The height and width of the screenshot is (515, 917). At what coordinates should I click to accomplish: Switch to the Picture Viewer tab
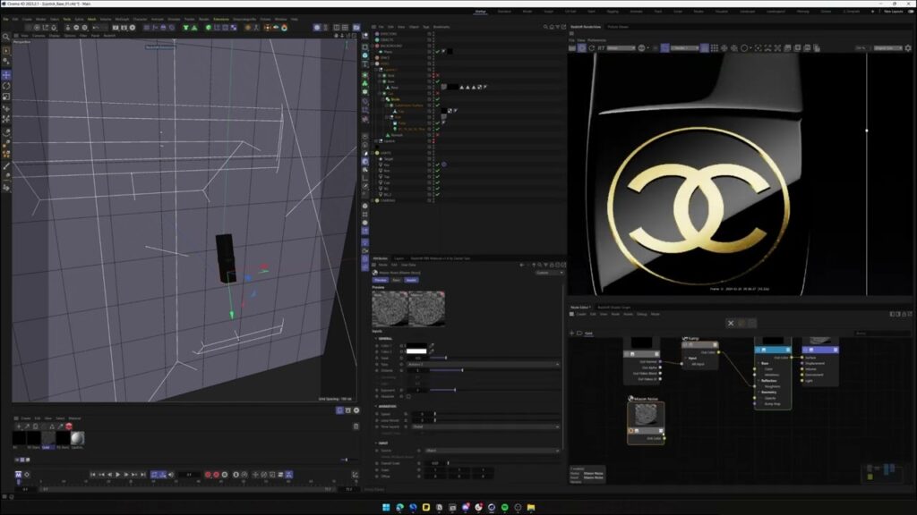(x=618, y=27)
